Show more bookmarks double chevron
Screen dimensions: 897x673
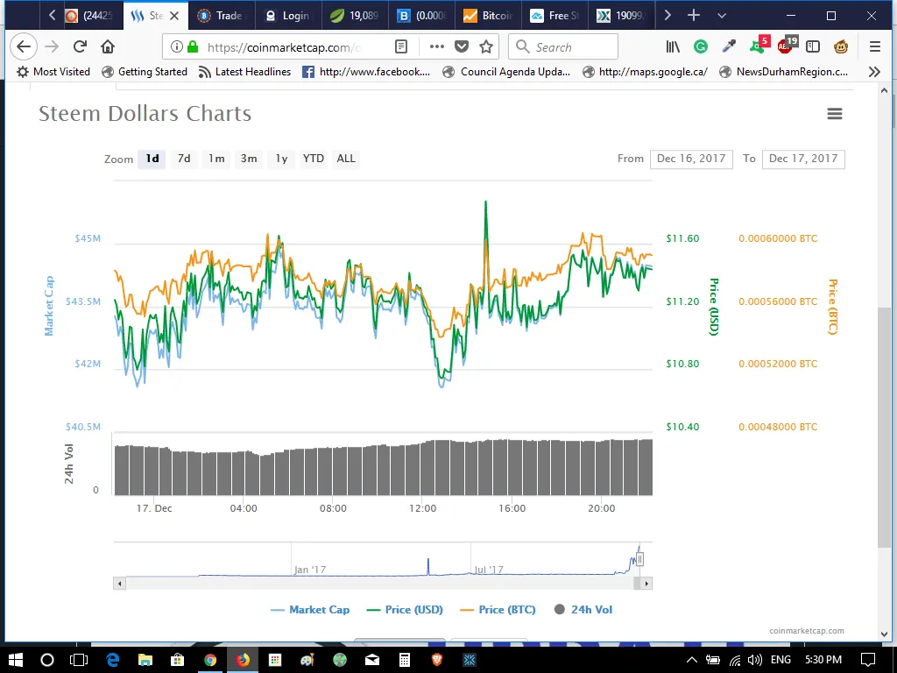[x=874, y=72]
